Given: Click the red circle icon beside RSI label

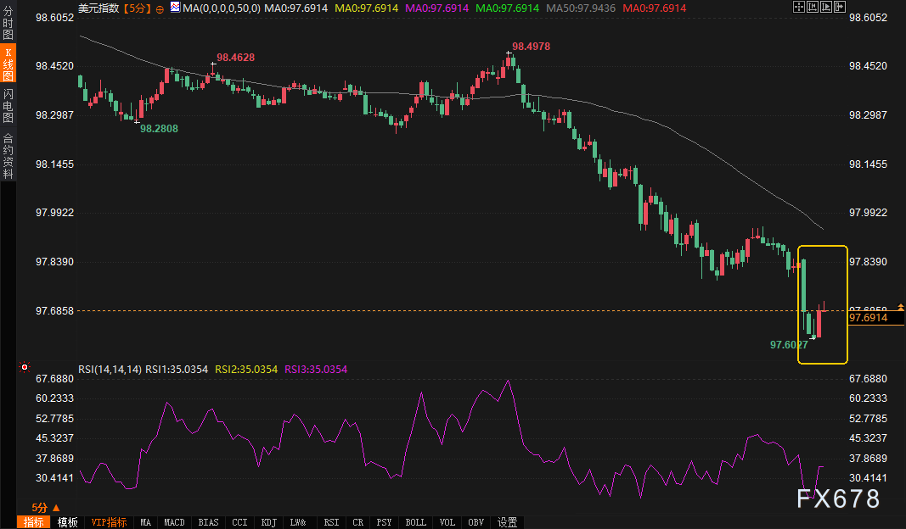Looking at the screenshot, I should (25, 368).
